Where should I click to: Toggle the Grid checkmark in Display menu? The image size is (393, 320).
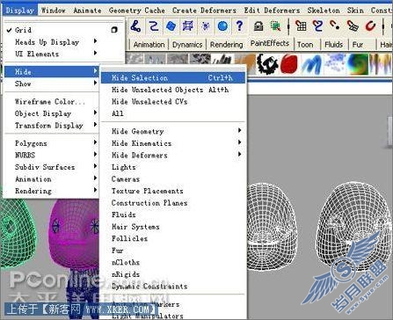(10, 30)
